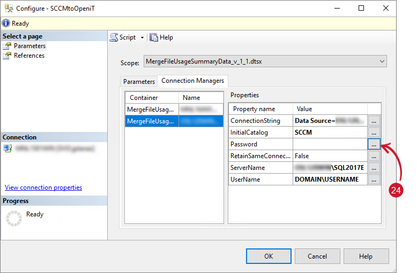Select the ServerName property name
This screenshot has height=273, width=417.
pyautogui.click(x=260, y=168)
